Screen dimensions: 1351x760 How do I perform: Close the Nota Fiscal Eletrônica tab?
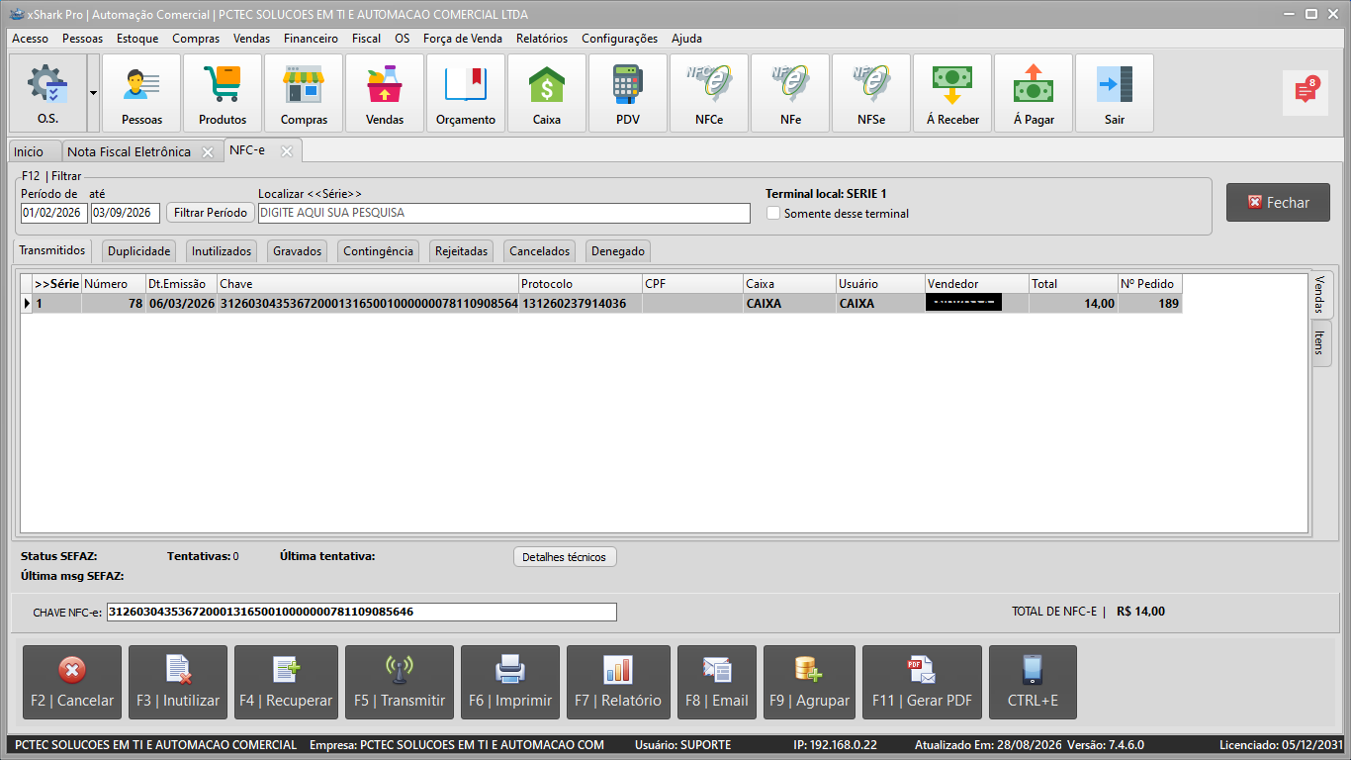(208, 152)
